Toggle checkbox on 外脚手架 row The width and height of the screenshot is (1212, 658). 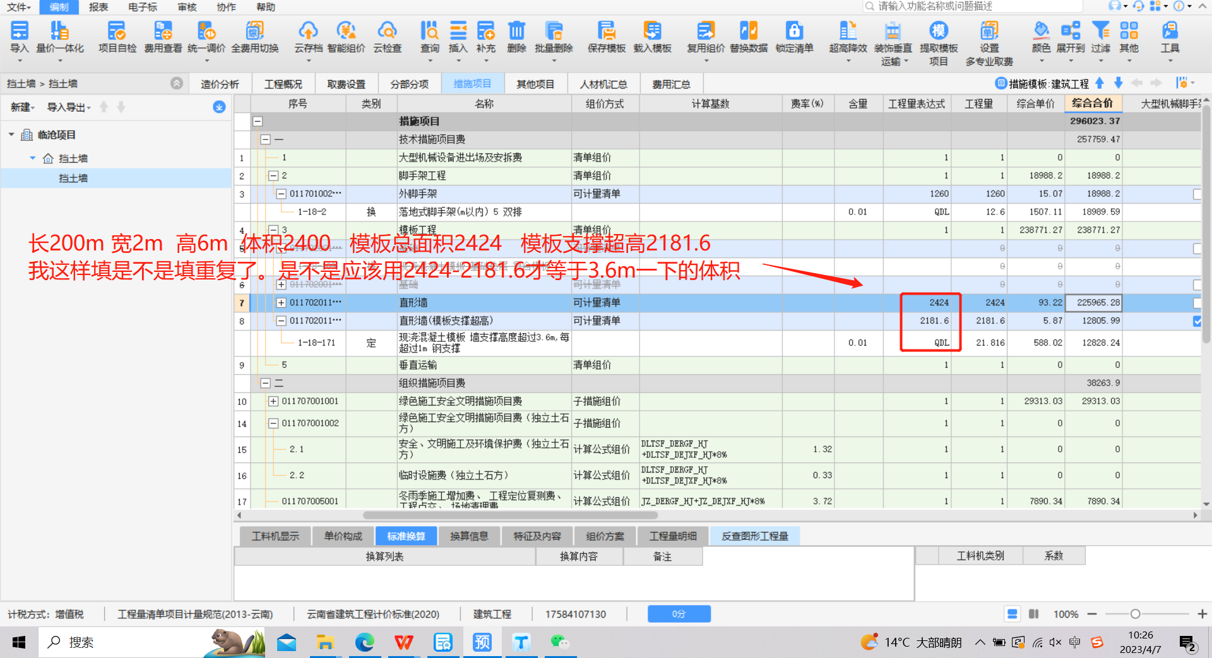1197,194
